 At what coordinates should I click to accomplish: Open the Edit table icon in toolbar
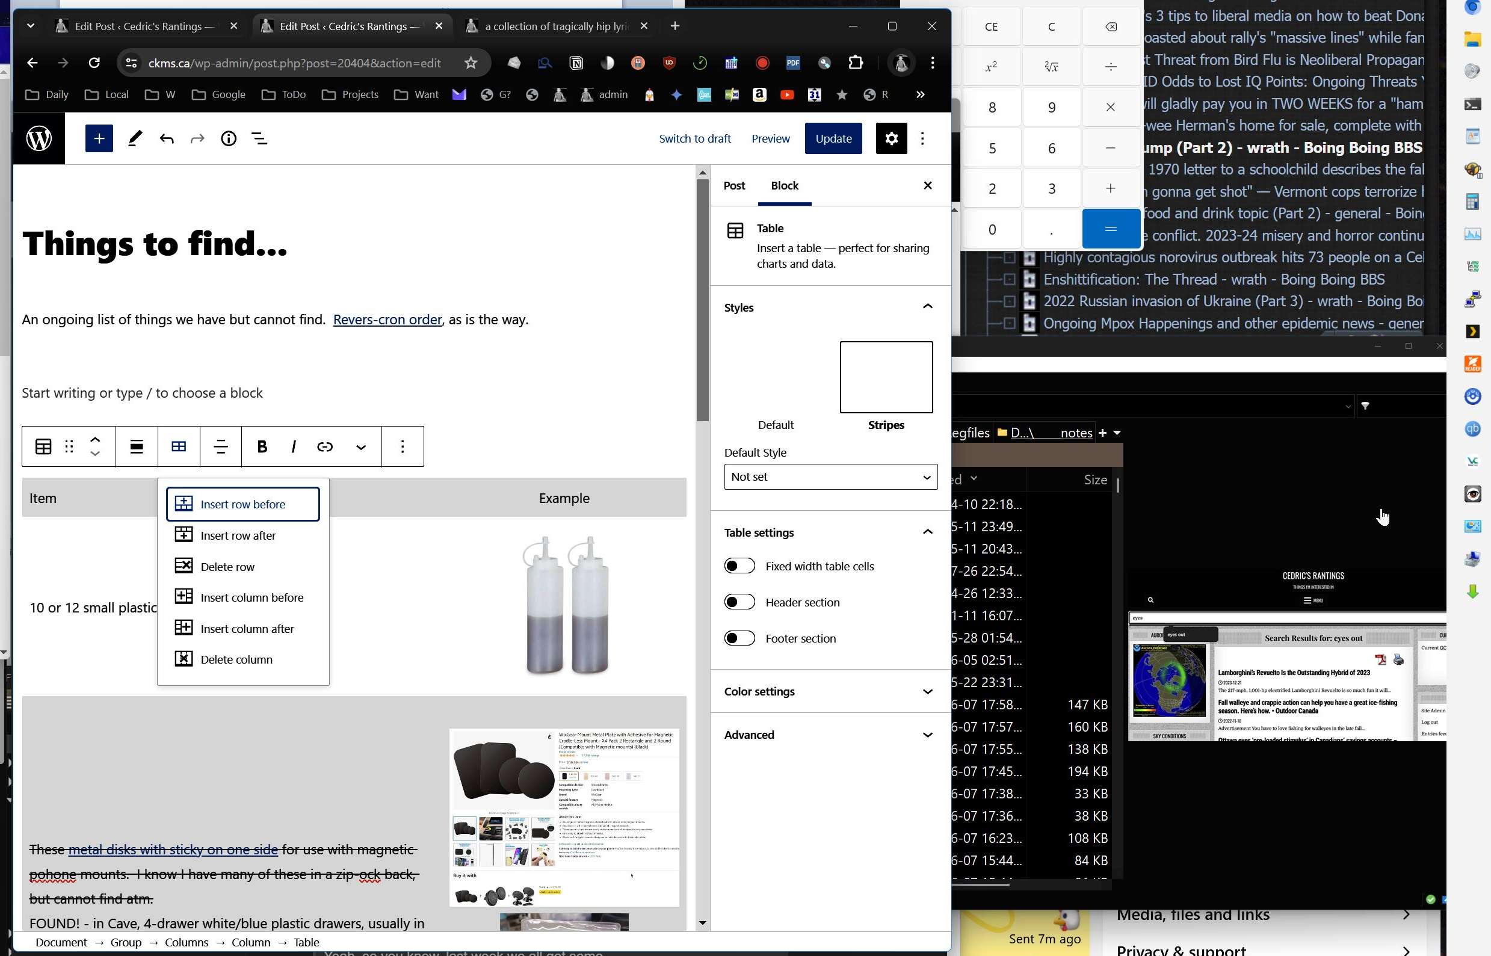point(179,446)
